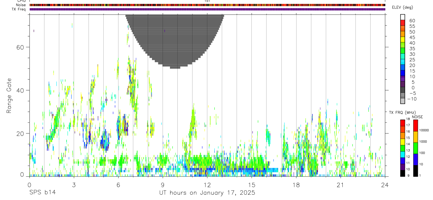Click the cyan 12–13 MHz swatch in TX FRQ legend
The image size is (433, 200).
pyautogui.click(x=403, y=154)
